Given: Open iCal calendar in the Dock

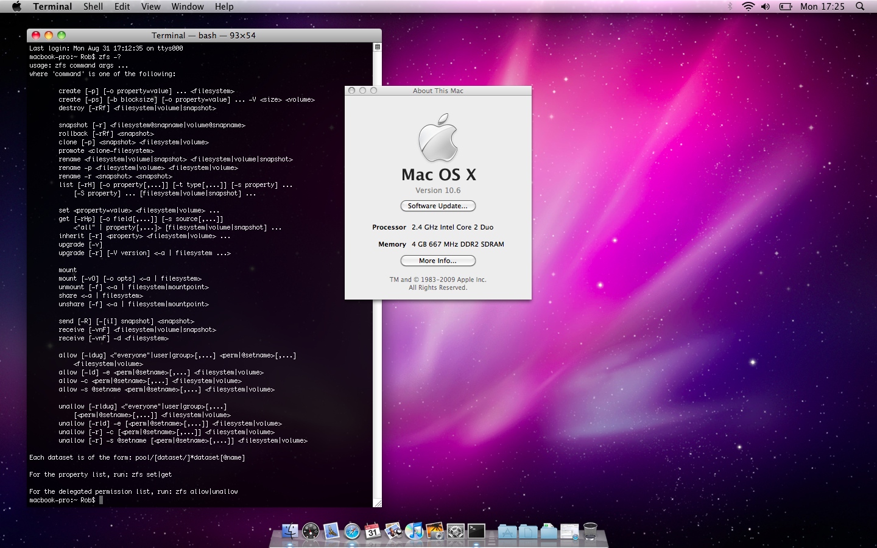Looking at the screenshot, I should (x=373, y=531).
